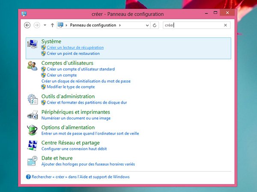
Task: Click the forward navigation arrow
Action: click(37, 25)
